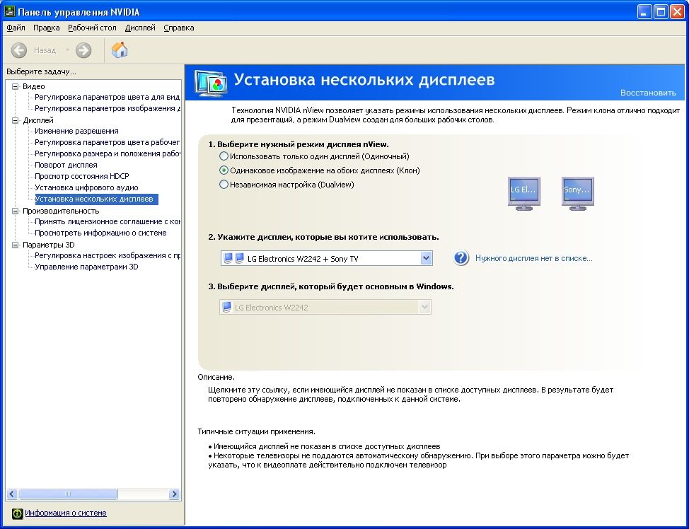689x529 pixels.
Task: Click the 'Нужного дисплея нет в списке' link
Action: [x=533, y=259]
